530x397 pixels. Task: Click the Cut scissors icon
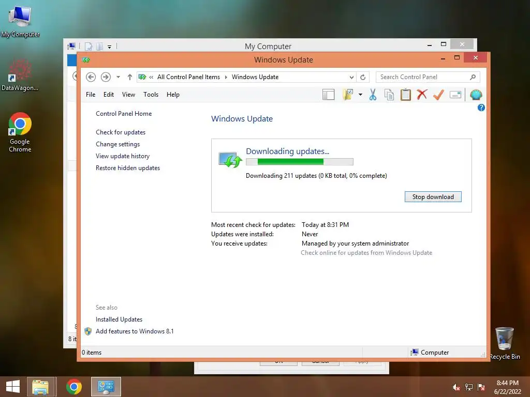(373, 95)
